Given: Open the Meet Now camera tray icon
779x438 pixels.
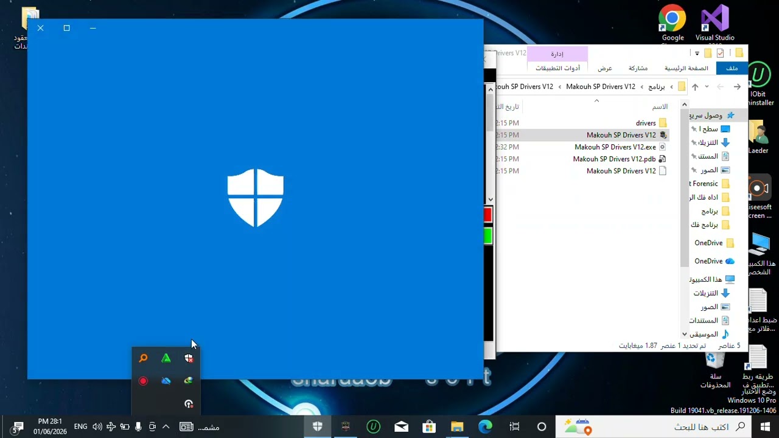Looking at the screenshot, I should (x=152, y=427).
